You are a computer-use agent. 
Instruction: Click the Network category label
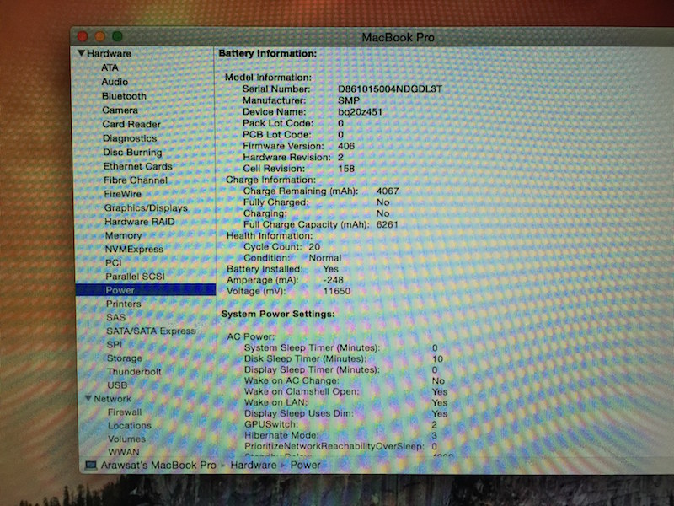tap(113, 398)
